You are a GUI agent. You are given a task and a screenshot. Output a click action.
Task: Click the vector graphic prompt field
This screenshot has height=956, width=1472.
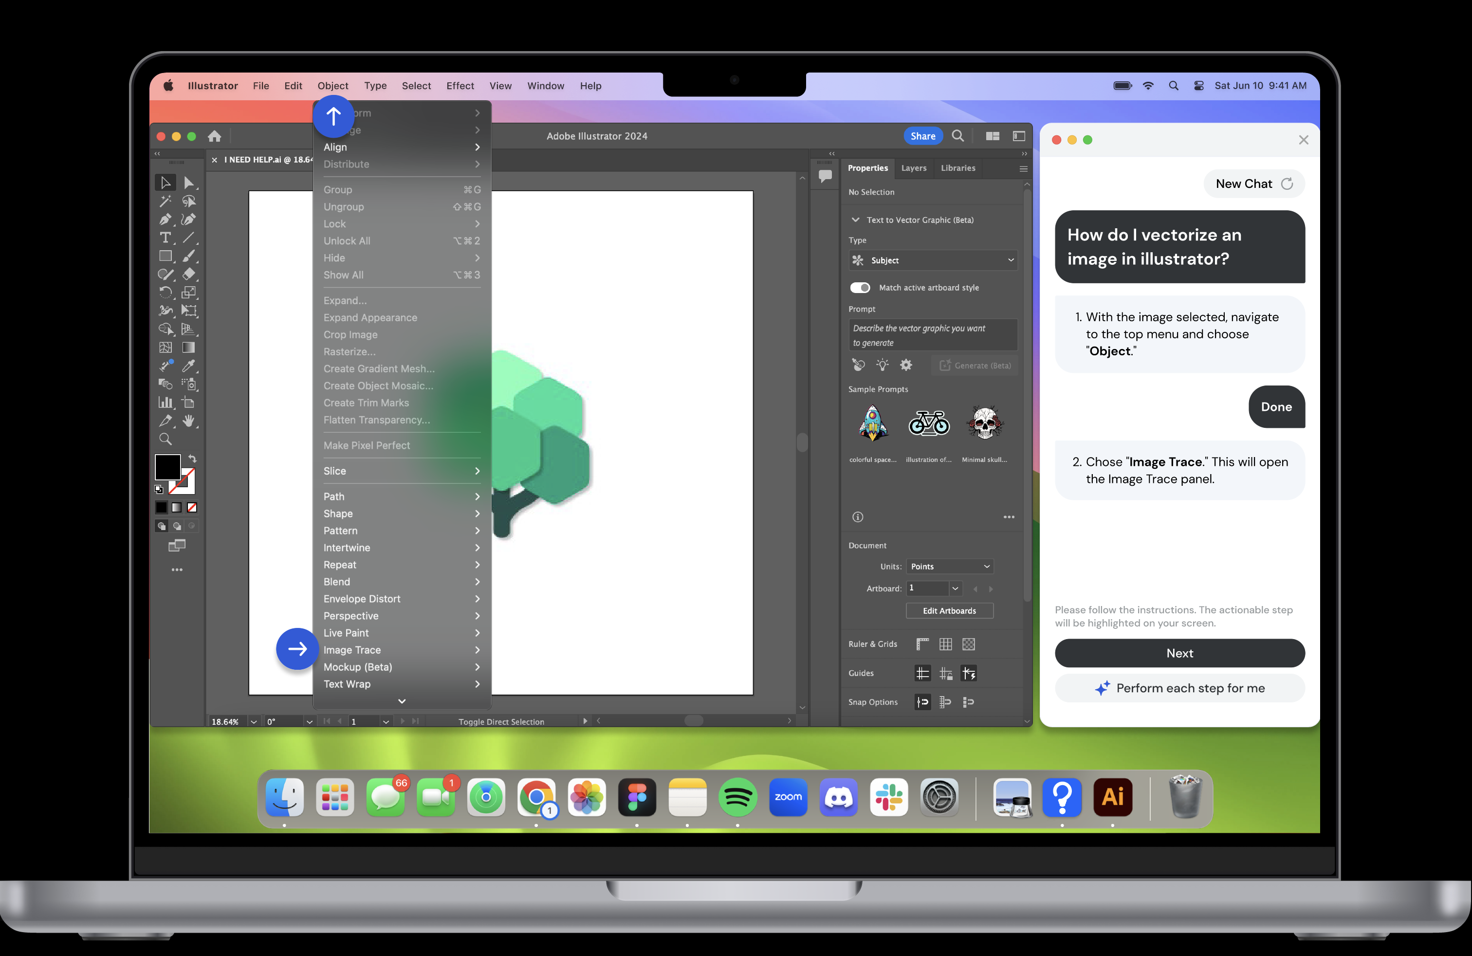(x=933, y=335)
